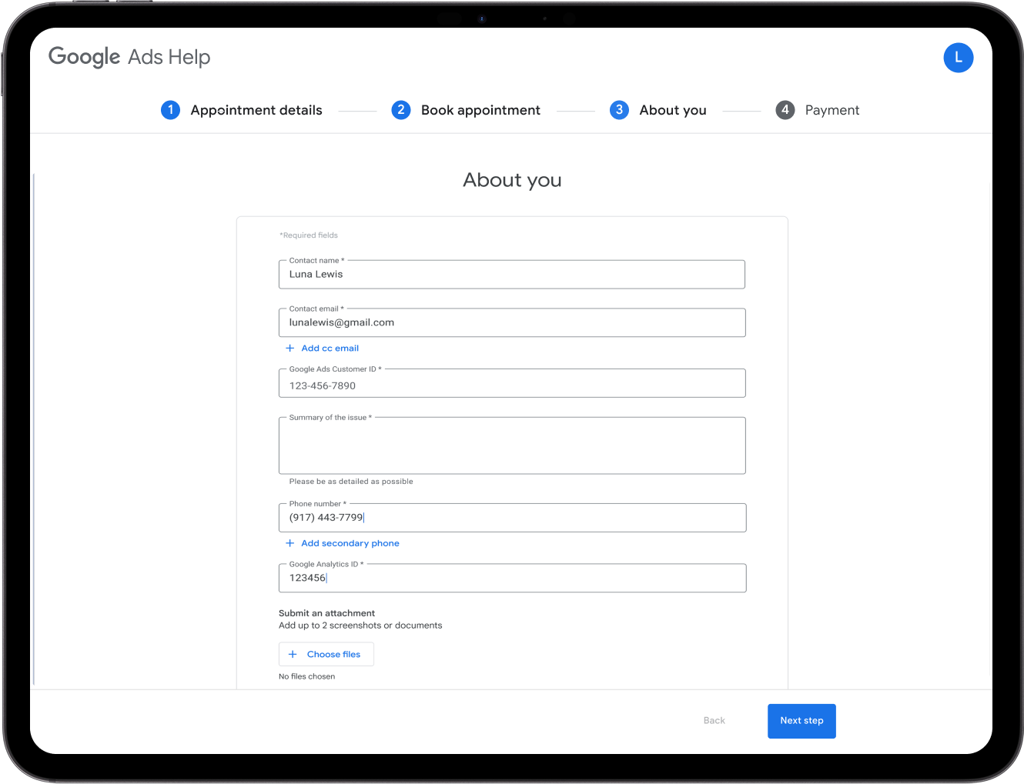Click the Submit an attachment label
1024x784 pixels.
coord(326,613)
